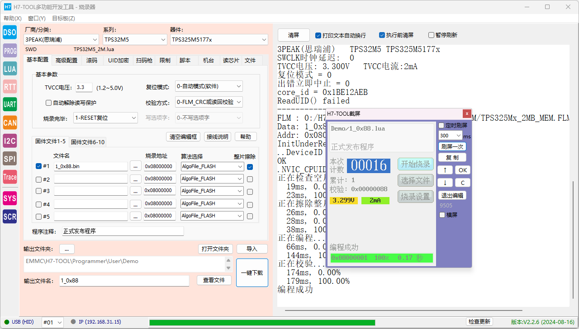Image resolution: width=579 pixels, height=329 pixels.
Task: Browse file for firmware row #1
Action: [136, 166]
